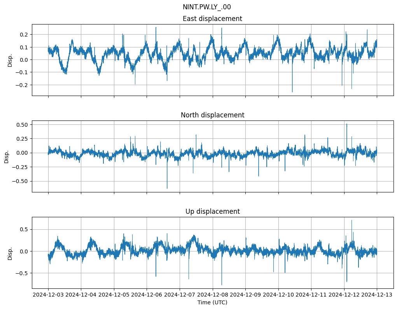Click the −0.50 tick on North plot

click(20, 181)
